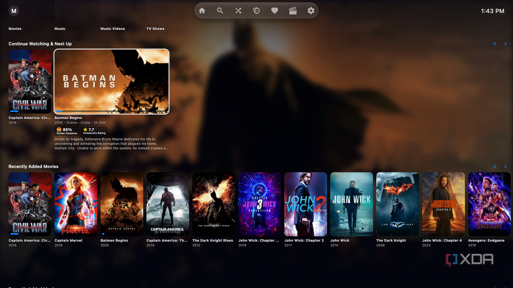Screen dimensions: 513x288
Task: Play the highlighted Batman Begins card
Action: 112,81
